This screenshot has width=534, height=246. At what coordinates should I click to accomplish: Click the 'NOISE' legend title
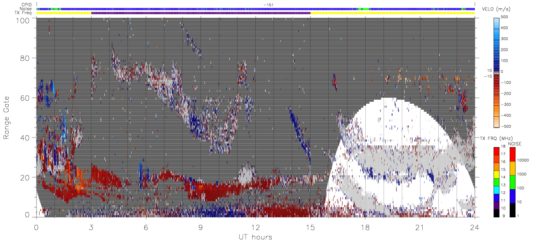coord(516,144)
